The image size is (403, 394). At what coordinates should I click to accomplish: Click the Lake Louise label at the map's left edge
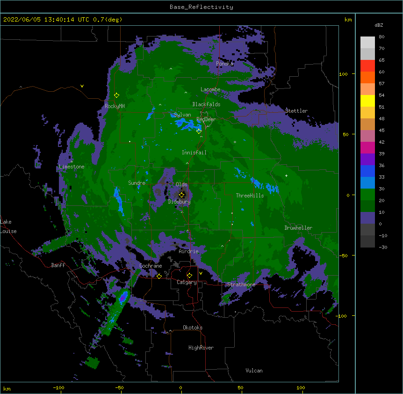pyautogui.click(x=8, y=226)
